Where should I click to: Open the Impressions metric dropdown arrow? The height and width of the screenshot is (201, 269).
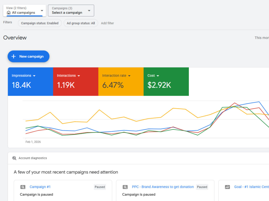[34, 76]
